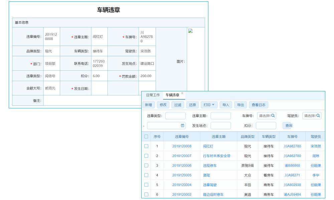Image resolution: width=334 pixels, height=200 pixels.
Task: Toggle the select-all checkbox in table header
Action: pos(146,136)
